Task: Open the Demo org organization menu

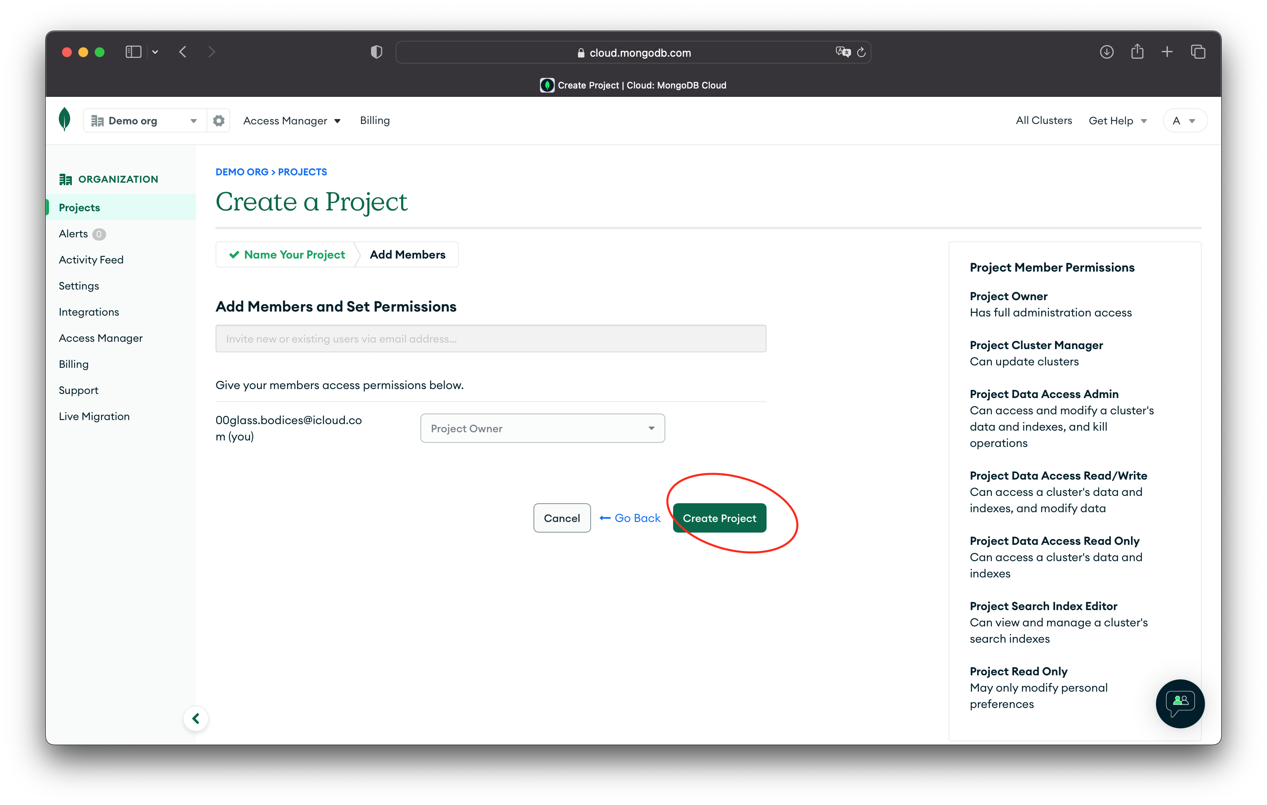Action: click(144, 121)
